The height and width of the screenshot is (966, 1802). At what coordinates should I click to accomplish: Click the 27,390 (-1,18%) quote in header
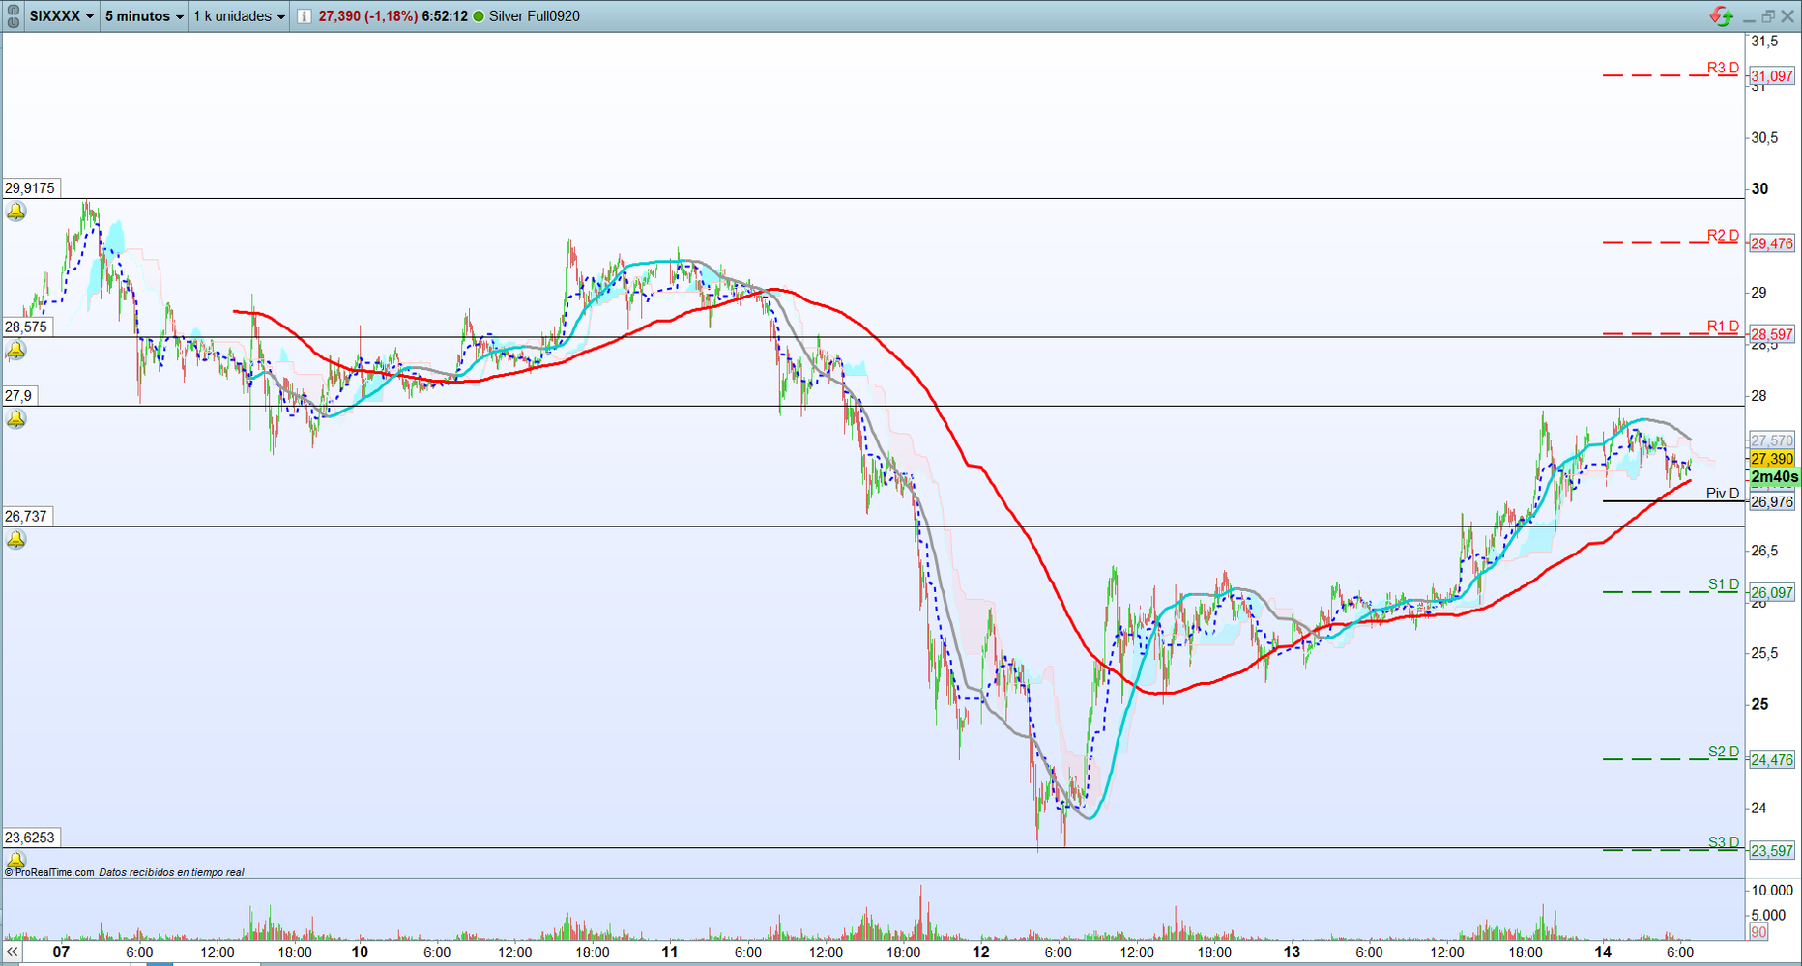point(368,16)
